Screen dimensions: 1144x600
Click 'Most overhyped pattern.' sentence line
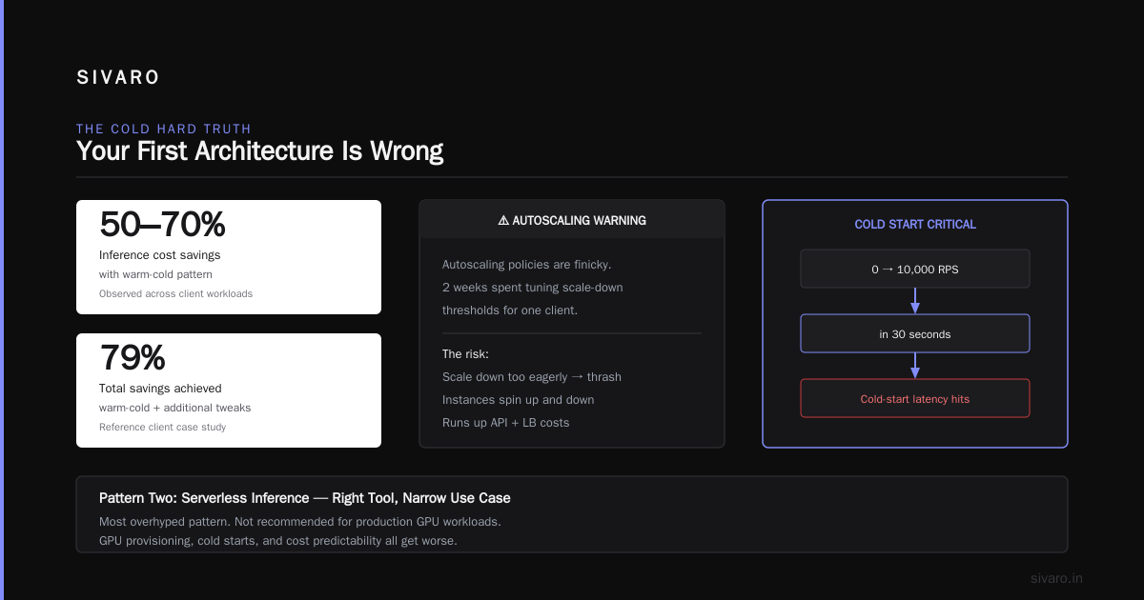pyautogui.click(x=300, y=522)
